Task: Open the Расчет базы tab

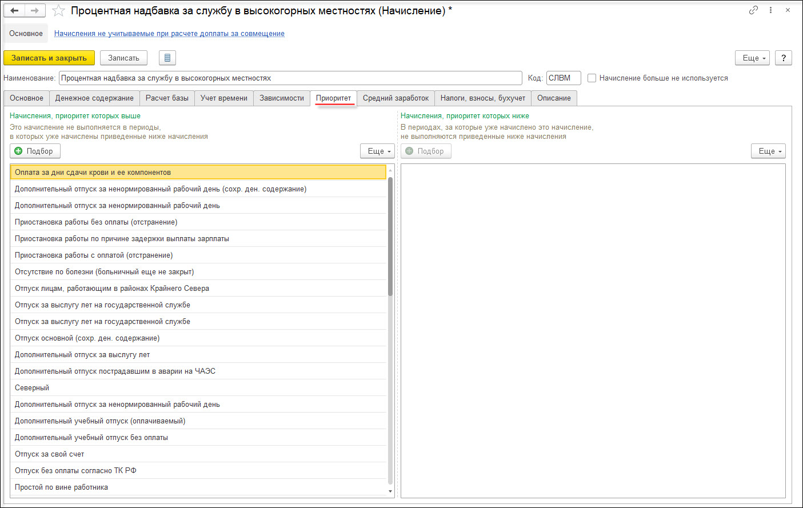Action: pyautogui.click(x=167, y=98)
